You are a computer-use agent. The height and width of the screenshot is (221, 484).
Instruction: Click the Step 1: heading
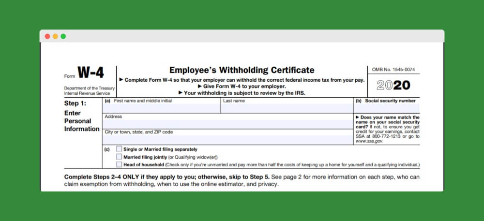point(76,103)
